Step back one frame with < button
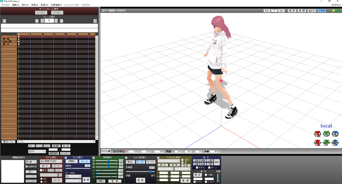The width and height of the screenshot is (342, 184). (42, 21)
